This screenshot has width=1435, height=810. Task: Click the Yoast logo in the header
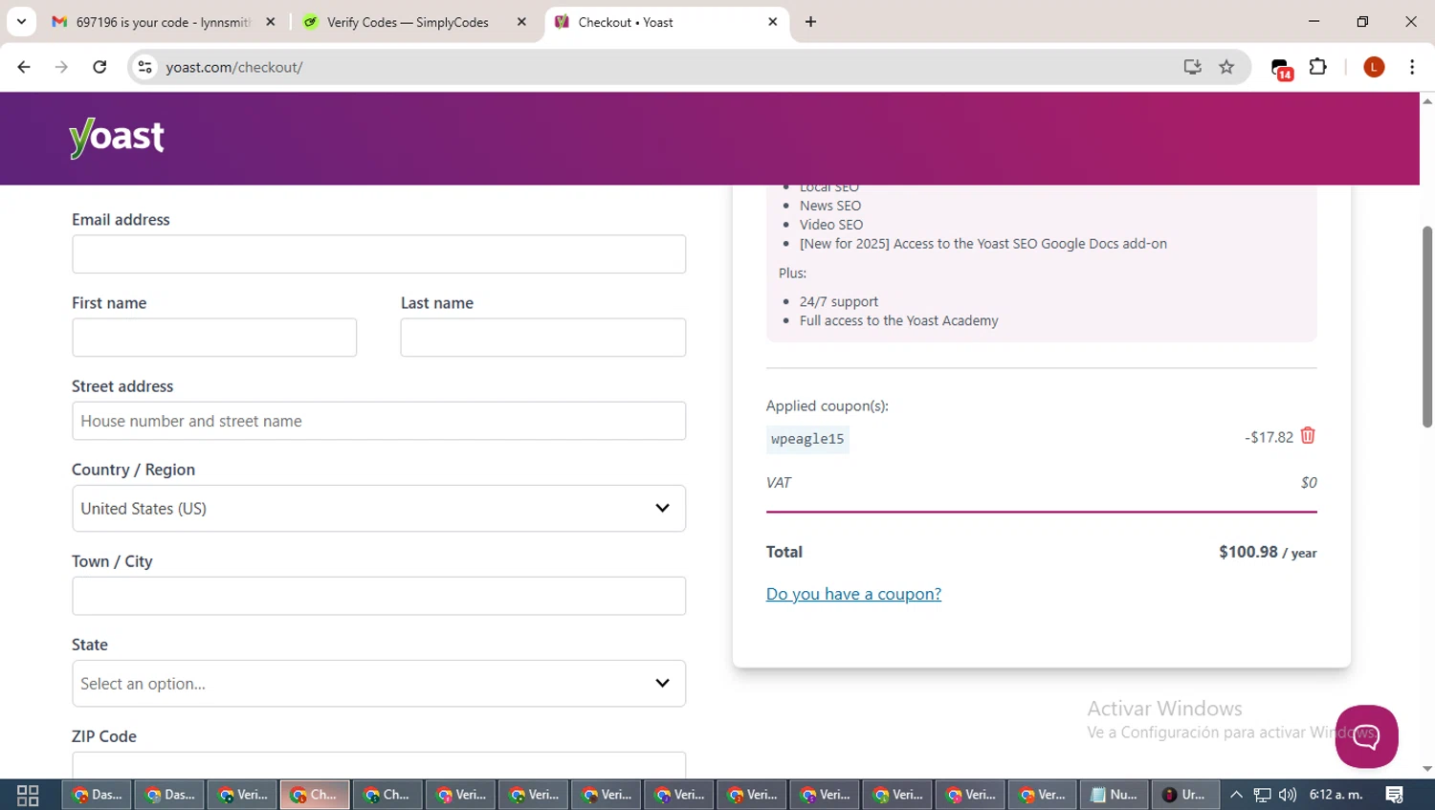coord(117,138)
